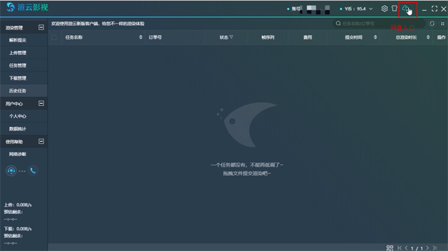Viewport: 448px width, 251px height.
Task: Click the phone contact icon
Action: [x=33, y=171]
